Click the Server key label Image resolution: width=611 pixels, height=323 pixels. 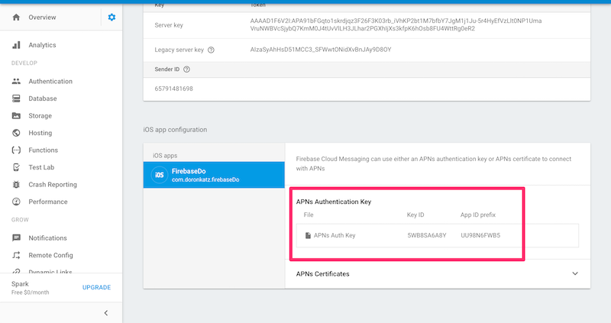pos(169,25)
